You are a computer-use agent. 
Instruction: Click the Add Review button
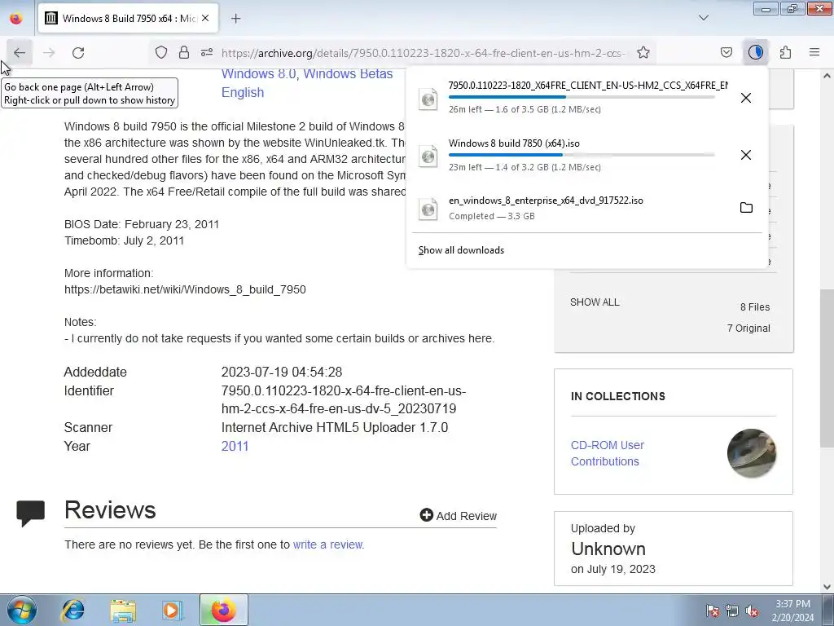tap(458, 515)
